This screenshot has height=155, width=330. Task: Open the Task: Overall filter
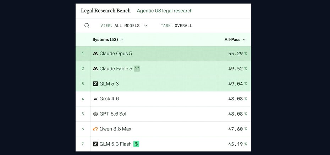click(176, 26)
